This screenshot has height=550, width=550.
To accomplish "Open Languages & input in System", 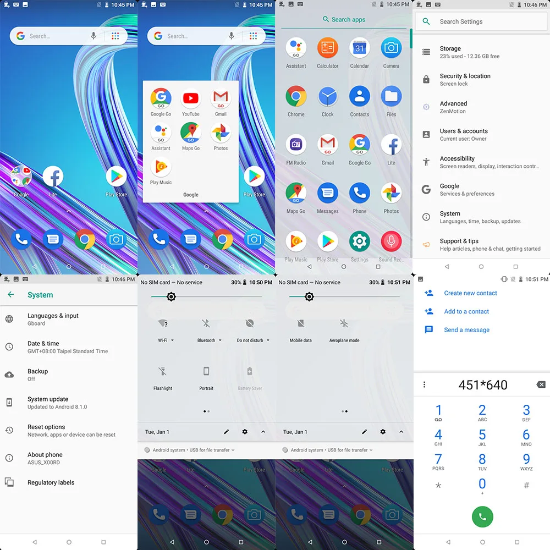I will coord(69,319).
